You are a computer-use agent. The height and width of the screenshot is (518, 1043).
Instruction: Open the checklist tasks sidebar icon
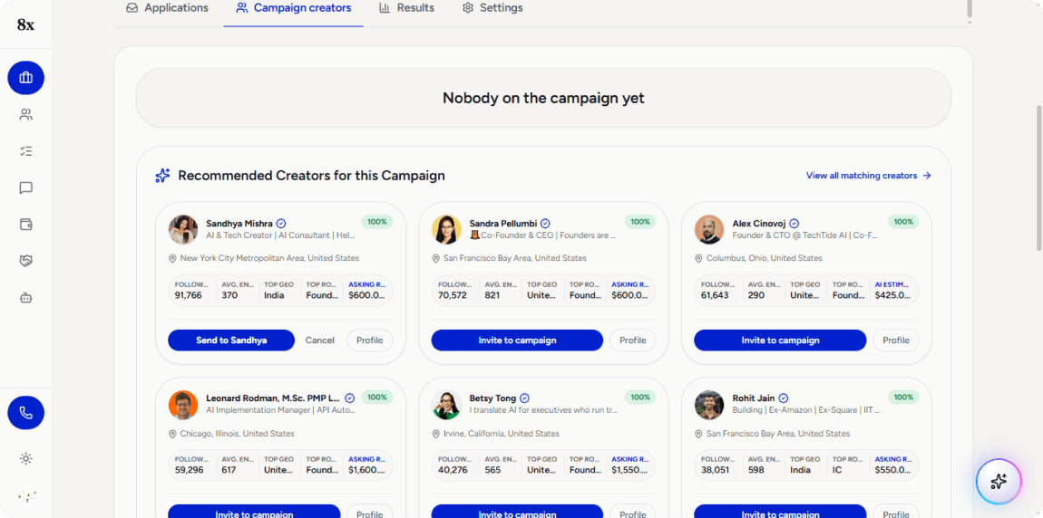tap(26, 151)
